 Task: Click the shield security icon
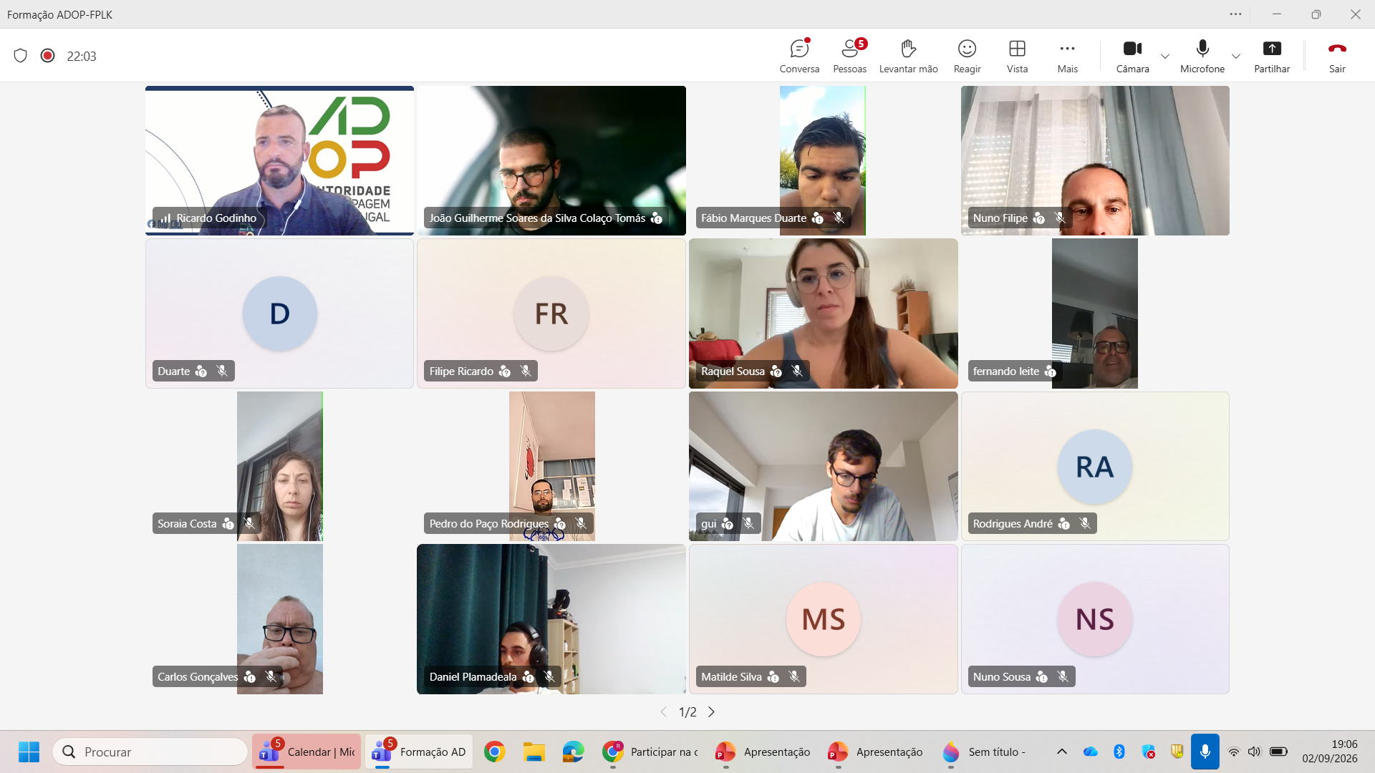(21, 56)
